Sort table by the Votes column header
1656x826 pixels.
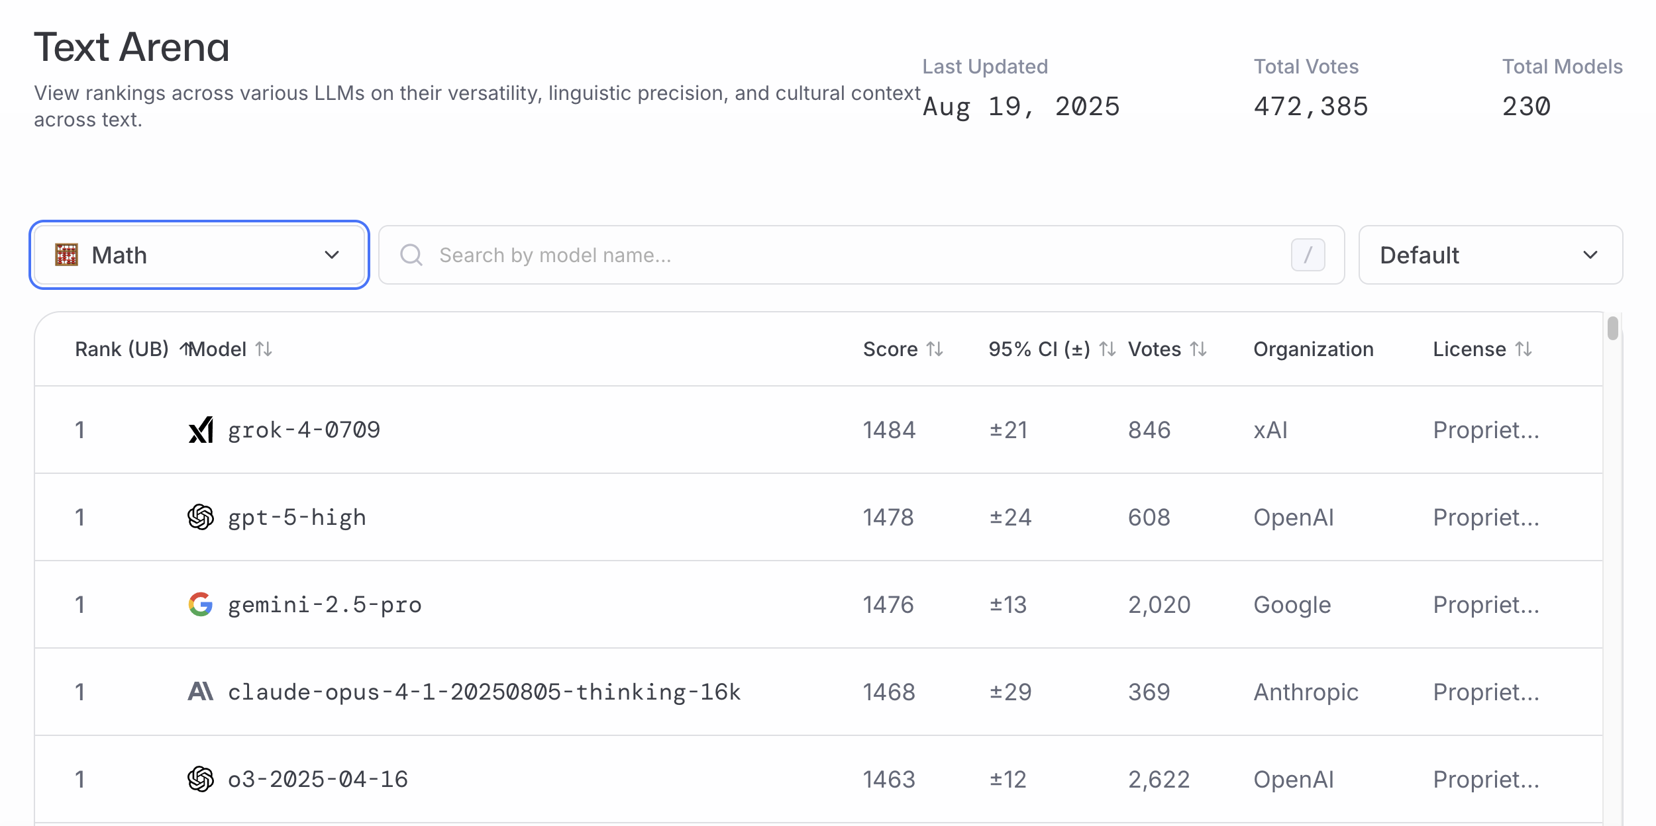coord(1167,349)
